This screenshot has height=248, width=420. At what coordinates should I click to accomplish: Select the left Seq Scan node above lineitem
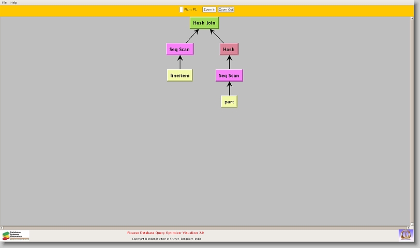coord(180,50)
